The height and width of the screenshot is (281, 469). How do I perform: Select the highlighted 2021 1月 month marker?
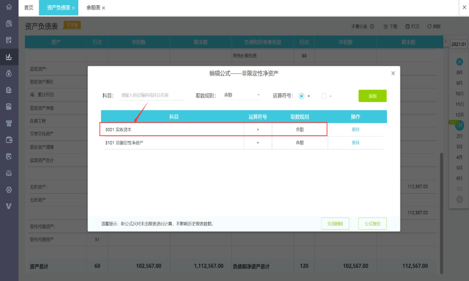click(459, 125)
